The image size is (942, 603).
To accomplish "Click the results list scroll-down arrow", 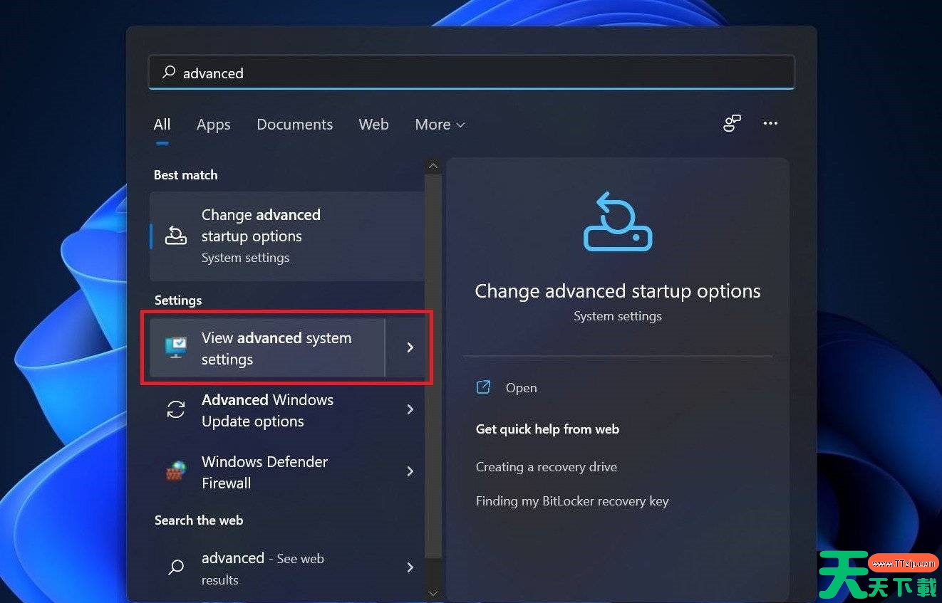I will (433, 592).
